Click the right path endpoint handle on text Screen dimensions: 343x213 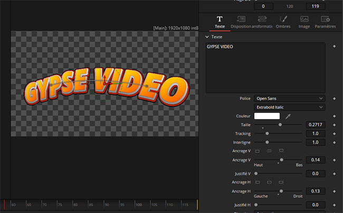pyautogui.click(x=147, y=86)
